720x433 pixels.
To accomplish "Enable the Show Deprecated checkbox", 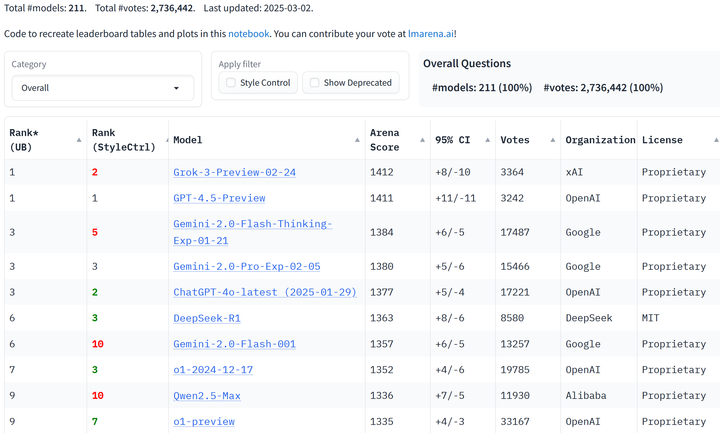I will 314,82.
